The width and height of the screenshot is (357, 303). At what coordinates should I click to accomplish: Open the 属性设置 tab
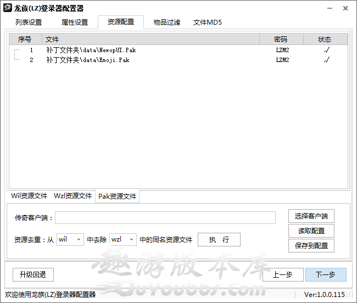(74, 23)
